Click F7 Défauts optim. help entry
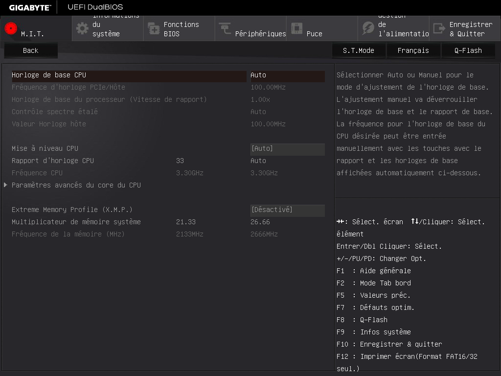501x376 pixels. pyautogui.click(x=375, y=307)
